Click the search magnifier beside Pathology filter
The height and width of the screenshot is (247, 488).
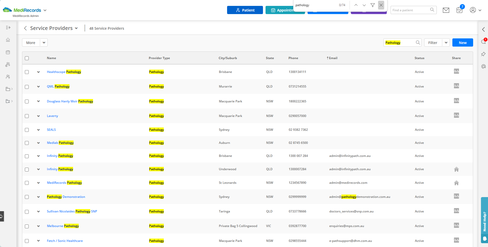point(418,42)
